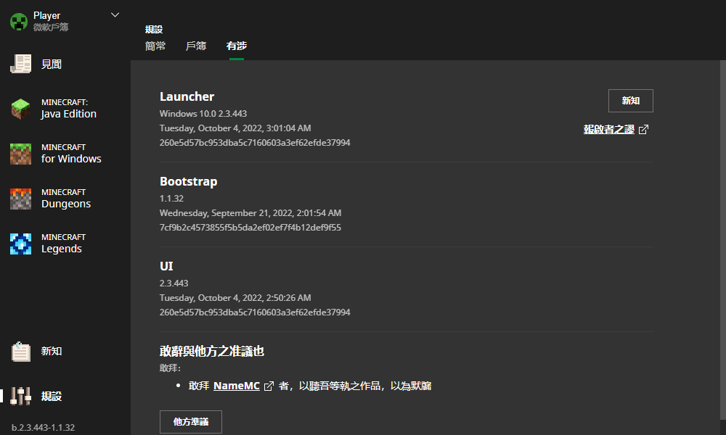This screenshot has width=726, height=435.
Task: Click the date Wednesday, September 21, 2022, 2:01:54 AM
Action: click(x=250, y=213)
